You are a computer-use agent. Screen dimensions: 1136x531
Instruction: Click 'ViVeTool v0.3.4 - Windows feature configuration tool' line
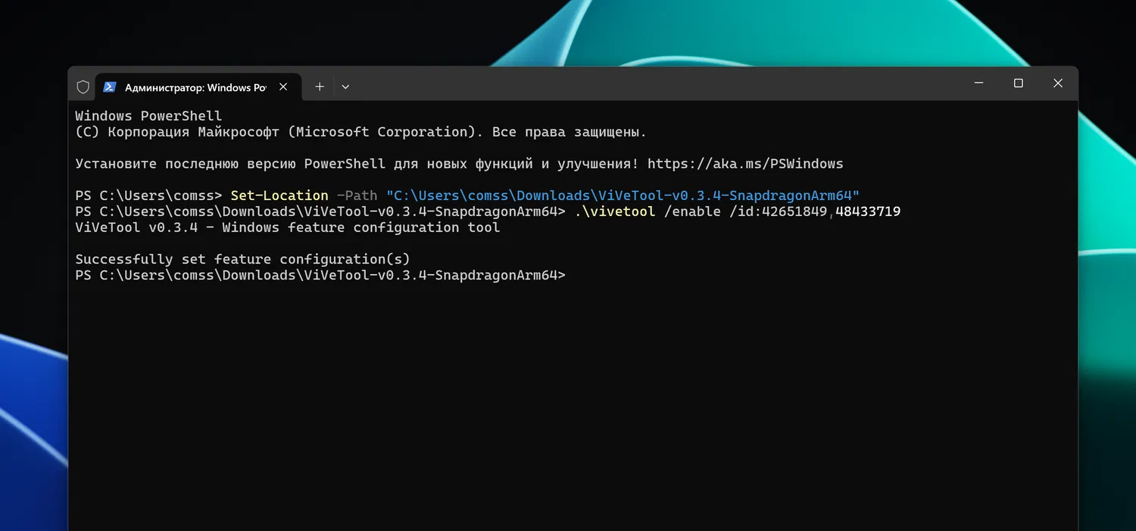288,227
